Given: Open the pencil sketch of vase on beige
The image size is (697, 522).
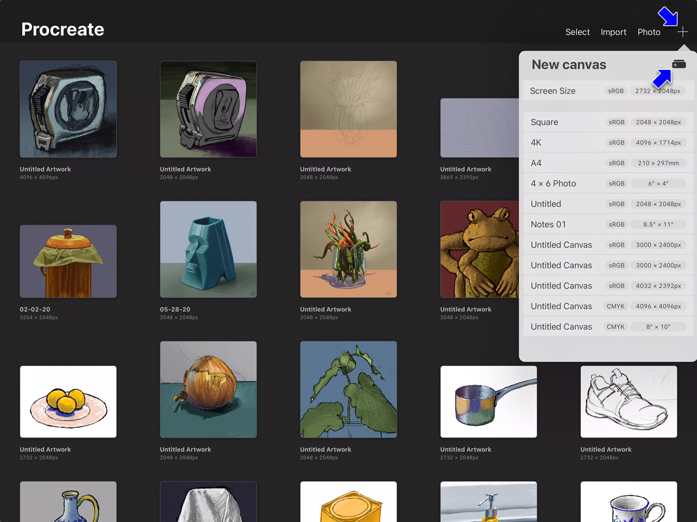Looking at the screenshot, I should [x=348, y=109].
